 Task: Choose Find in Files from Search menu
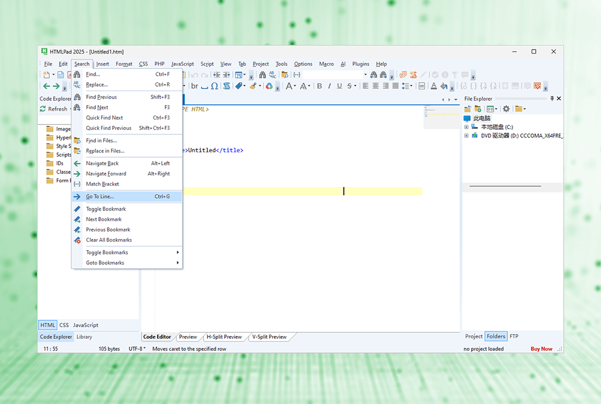click(127, 141)
